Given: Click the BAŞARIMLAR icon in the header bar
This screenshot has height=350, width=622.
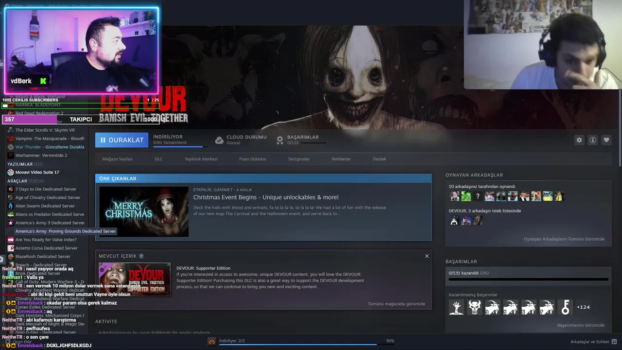Looking at the screenshot, I should (280, 140).
